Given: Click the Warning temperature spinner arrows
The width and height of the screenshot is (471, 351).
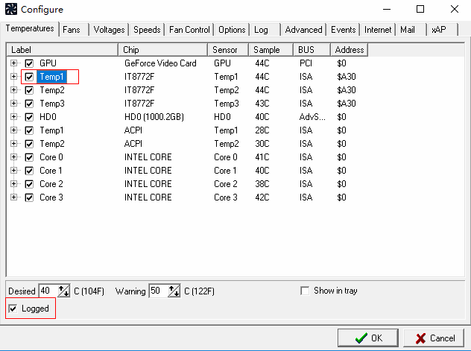Looking at the screenshot, I should [174, 291].
